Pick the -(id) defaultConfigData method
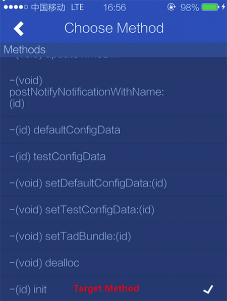The height and width of the screenshot is (301, 227). [x=113, y=130]
